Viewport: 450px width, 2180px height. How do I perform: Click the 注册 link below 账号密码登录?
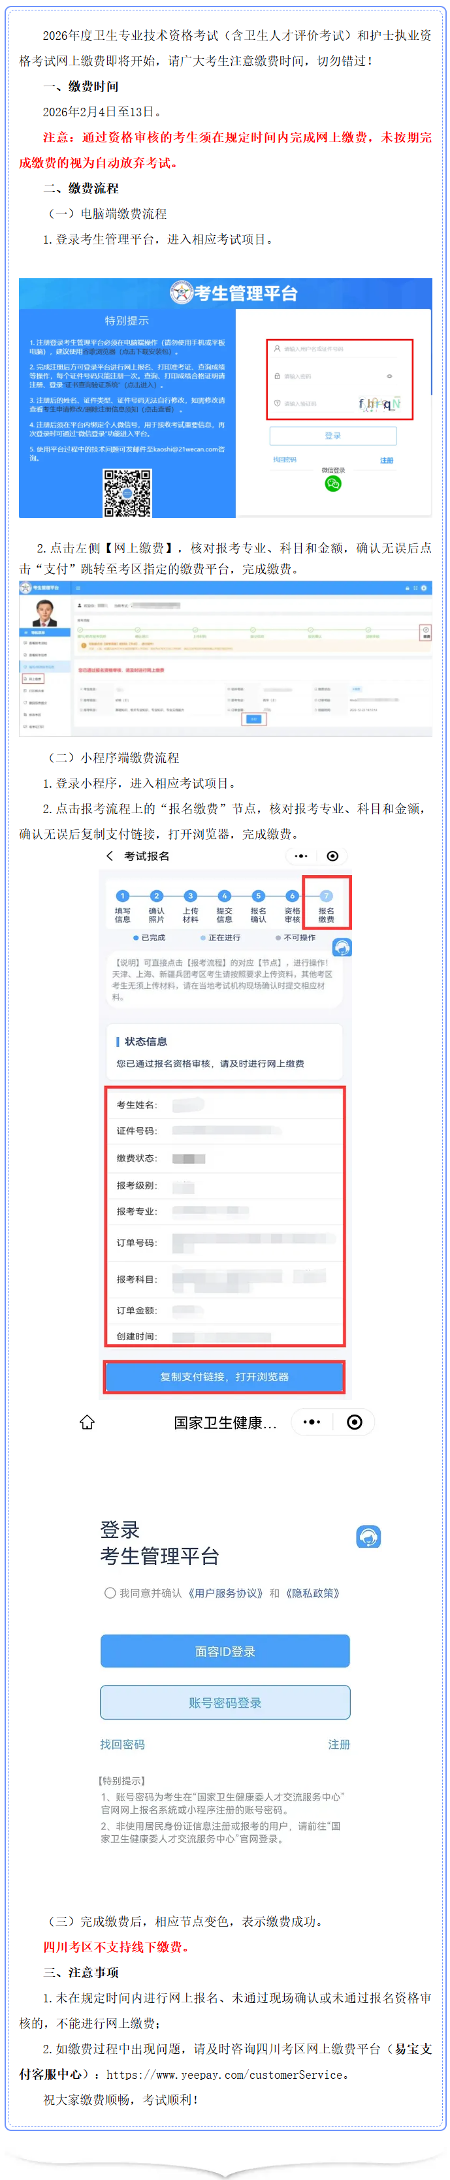[x=338, y=1744]
